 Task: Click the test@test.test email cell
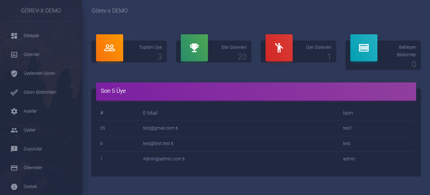click(158, 144)
